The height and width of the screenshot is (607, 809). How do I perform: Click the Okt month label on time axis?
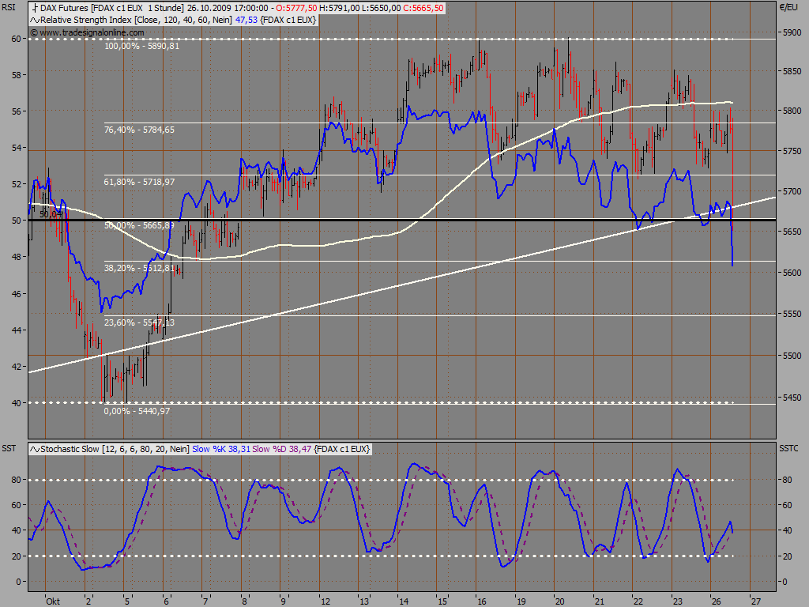(53, 601)
